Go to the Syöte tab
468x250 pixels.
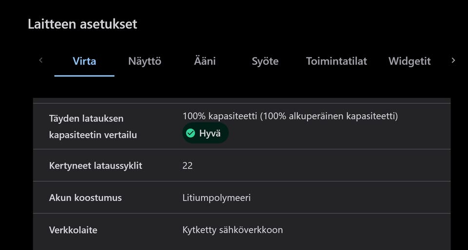(x=265, y=61)
